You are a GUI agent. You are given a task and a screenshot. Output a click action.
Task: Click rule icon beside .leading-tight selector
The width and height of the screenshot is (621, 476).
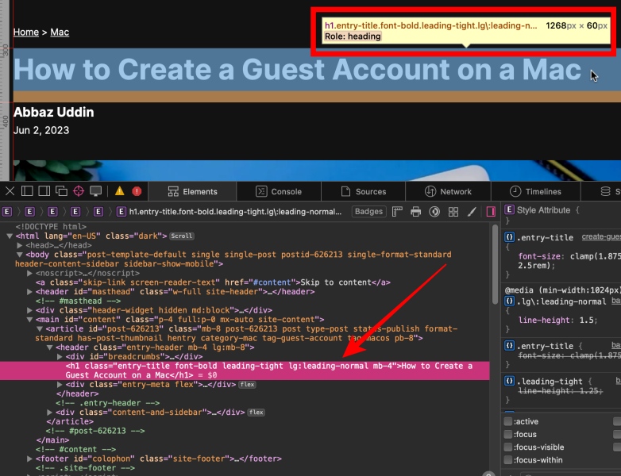coord(509,382)
